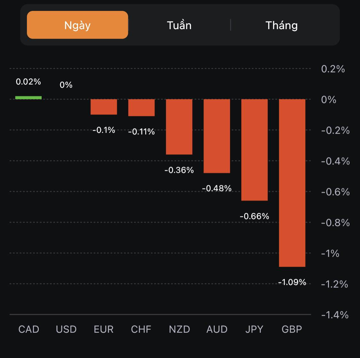Open the Tháng tab

tap(282, 25)
